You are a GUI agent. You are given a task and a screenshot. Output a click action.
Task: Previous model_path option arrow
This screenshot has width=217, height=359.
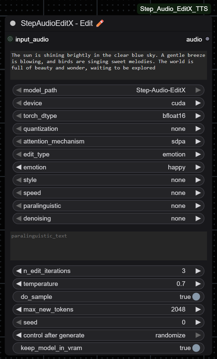pyautogui.click(x=19, y=90)
